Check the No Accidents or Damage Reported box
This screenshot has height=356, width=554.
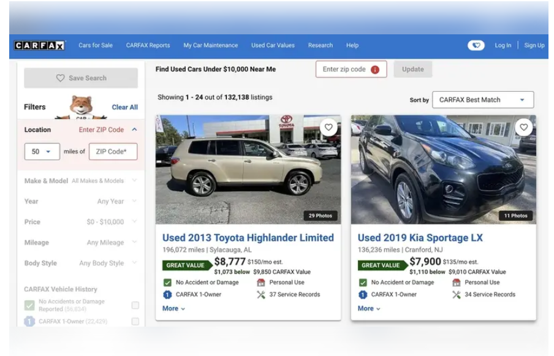[135, 305]
